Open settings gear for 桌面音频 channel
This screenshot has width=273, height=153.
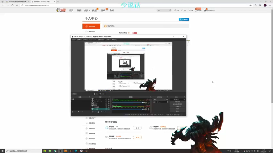(149, 109)
